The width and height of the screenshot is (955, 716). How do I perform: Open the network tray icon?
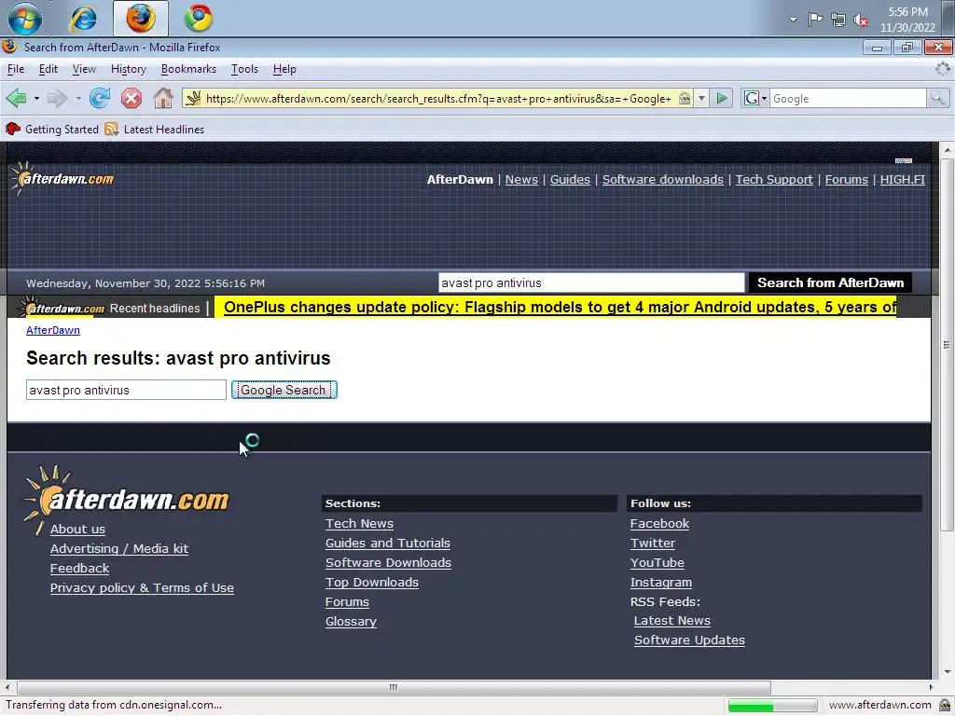coord(838,20)
